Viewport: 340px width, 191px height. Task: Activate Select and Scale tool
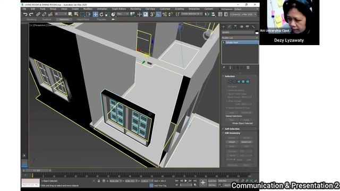107,14
